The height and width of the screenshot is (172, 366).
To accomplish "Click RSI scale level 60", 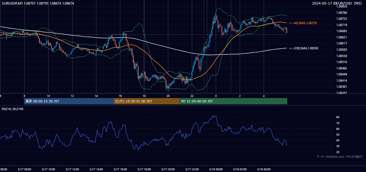I will click(338, 129).
